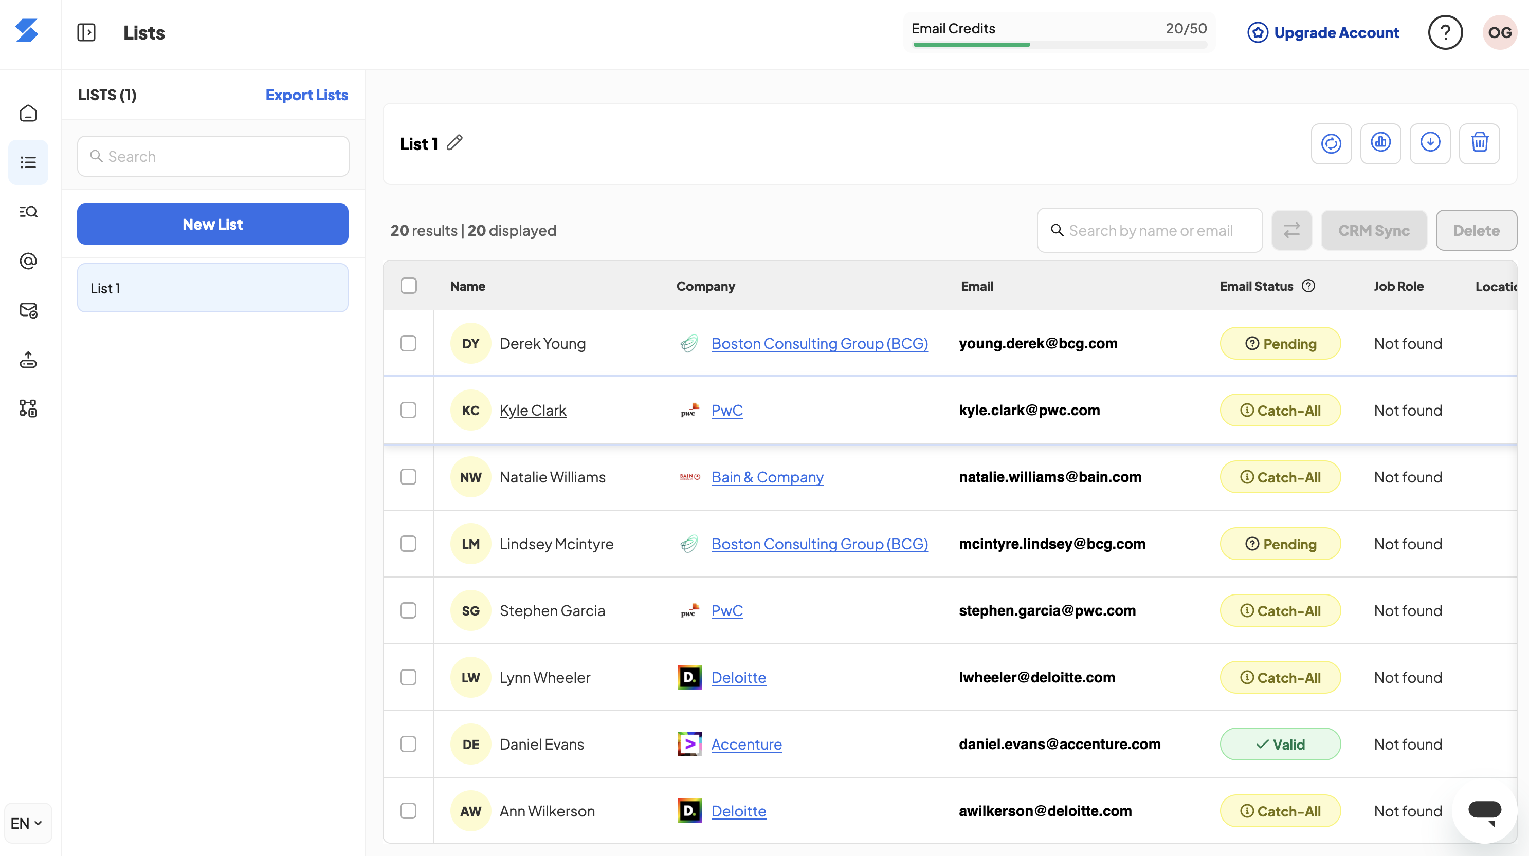The height and width of the screenshot is (856, 1529).
Task: Open the Home icon in left sidebar
Action: click(28, 114)
